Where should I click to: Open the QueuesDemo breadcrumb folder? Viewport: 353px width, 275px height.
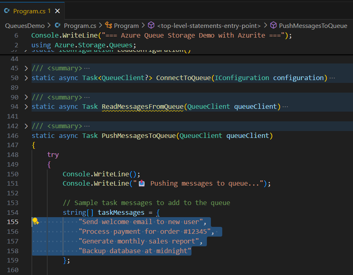coord(24,25)
